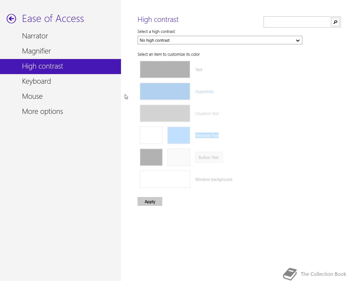This screenshot has height=281, width=352.
Task: Click the Apply button
Action: 150,201
